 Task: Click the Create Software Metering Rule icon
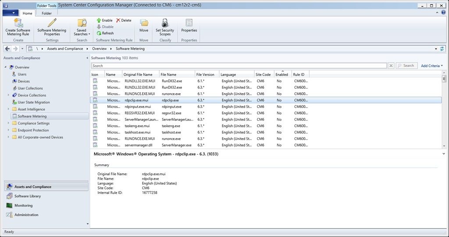[18, 23]
